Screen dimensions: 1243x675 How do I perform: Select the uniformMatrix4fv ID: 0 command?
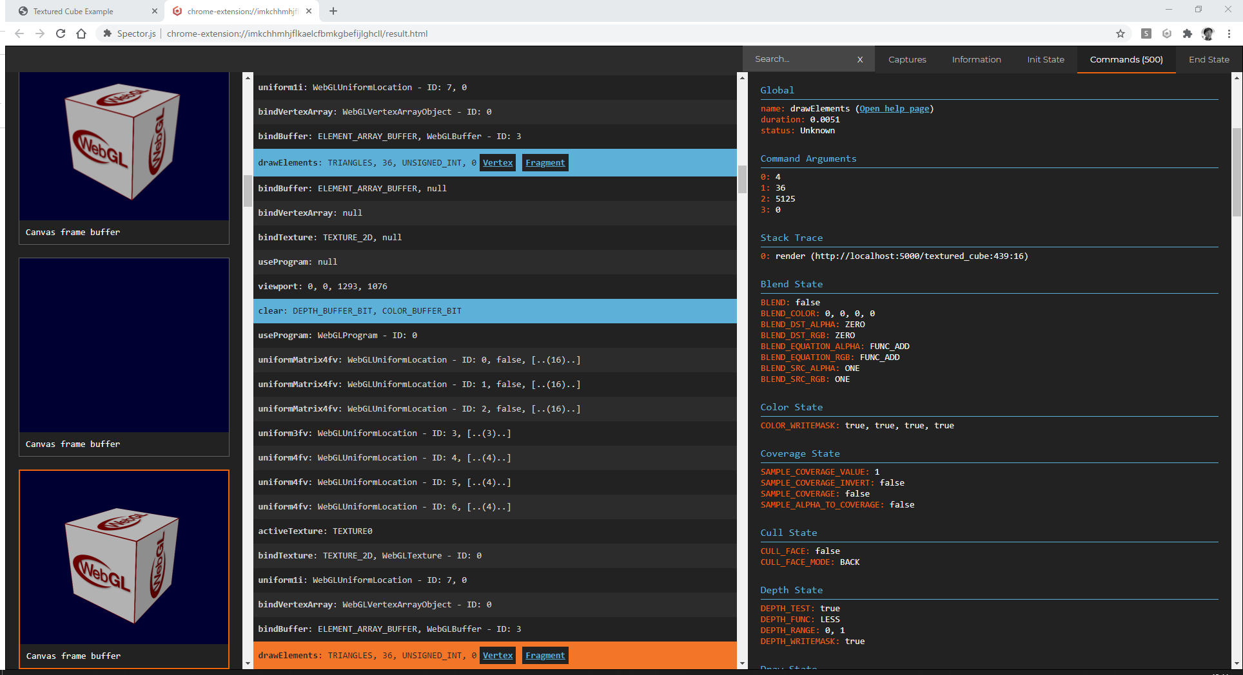click(x=495, y=360)
